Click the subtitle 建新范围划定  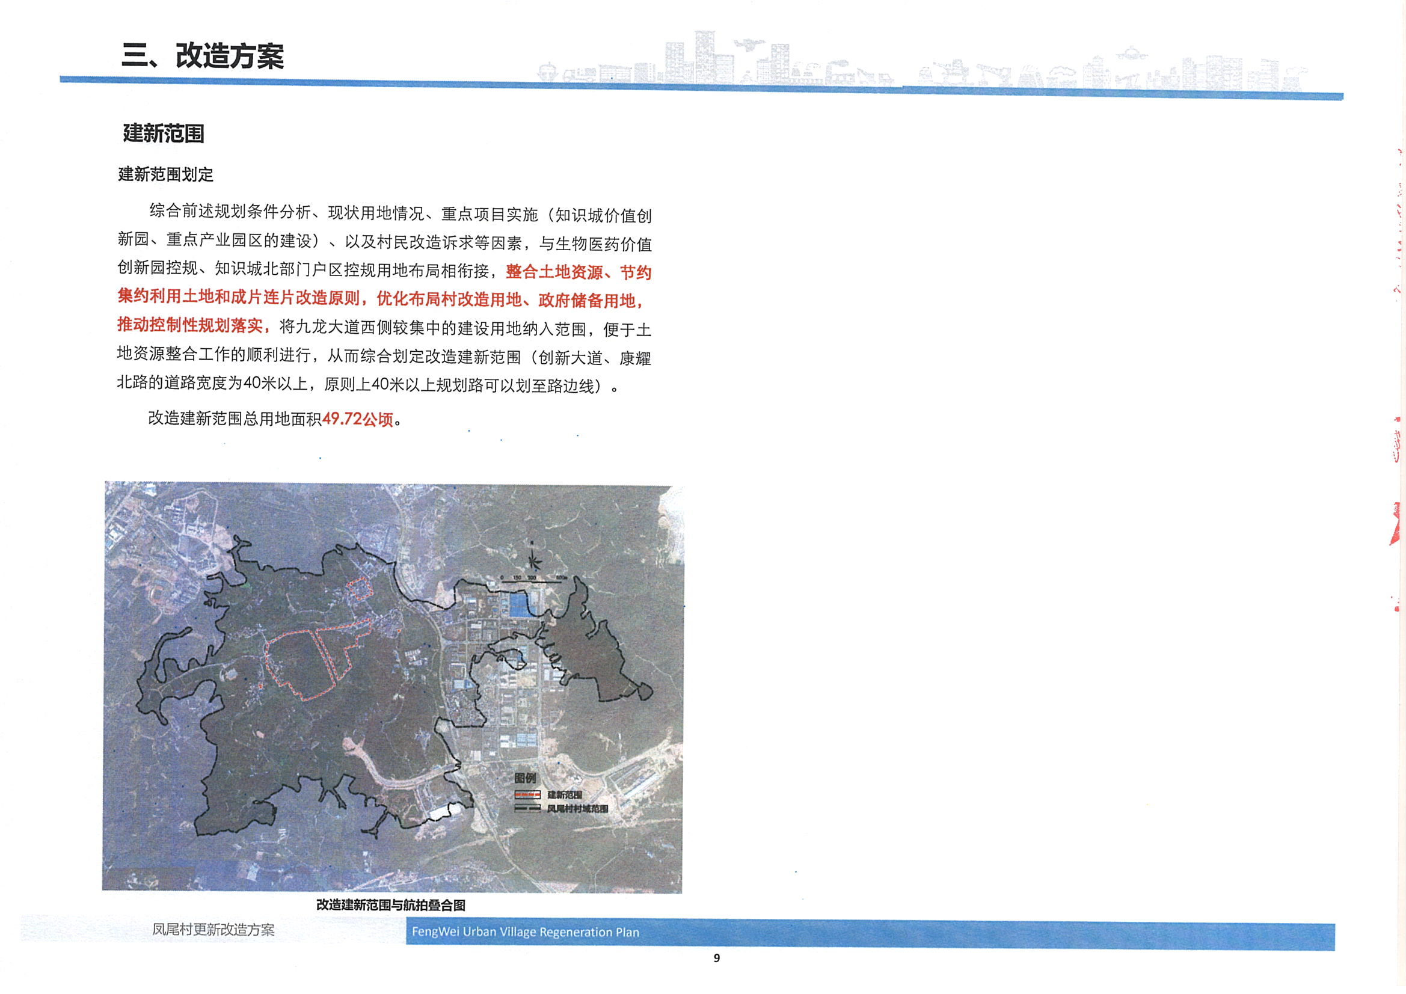pos(165,174)
